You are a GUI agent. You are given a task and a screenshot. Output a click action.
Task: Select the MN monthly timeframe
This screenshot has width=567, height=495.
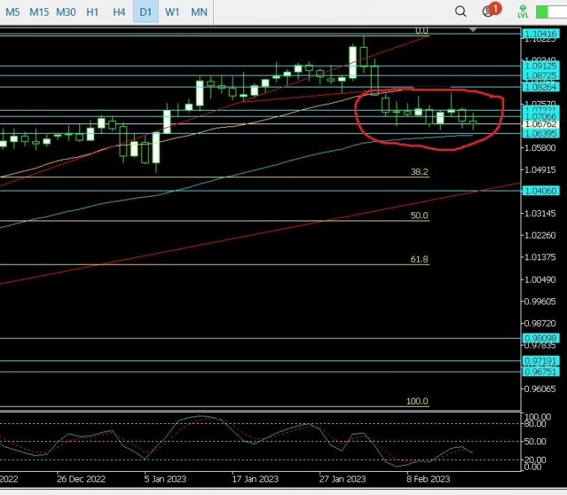tap(199, 12)
